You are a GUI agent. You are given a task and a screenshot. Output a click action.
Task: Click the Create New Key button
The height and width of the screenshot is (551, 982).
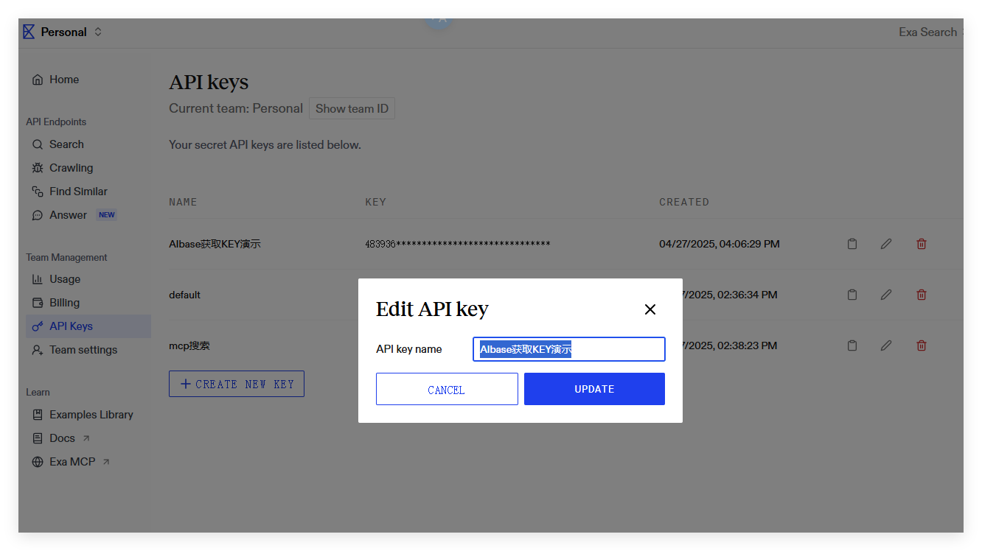tap(237, 384)
